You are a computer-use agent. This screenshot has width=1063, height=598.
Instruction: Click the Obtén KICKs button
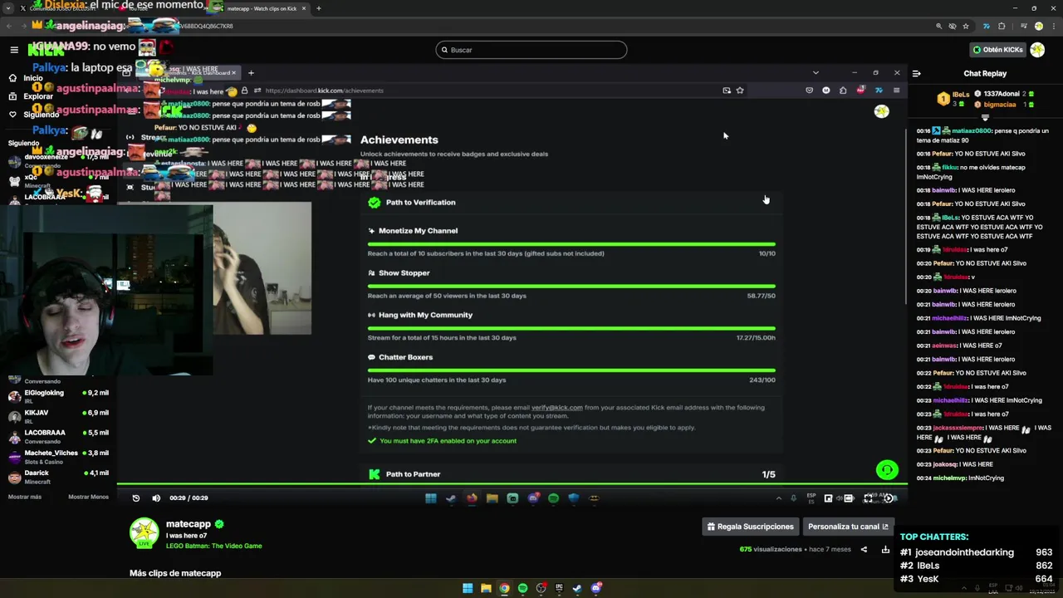point(997,50)
